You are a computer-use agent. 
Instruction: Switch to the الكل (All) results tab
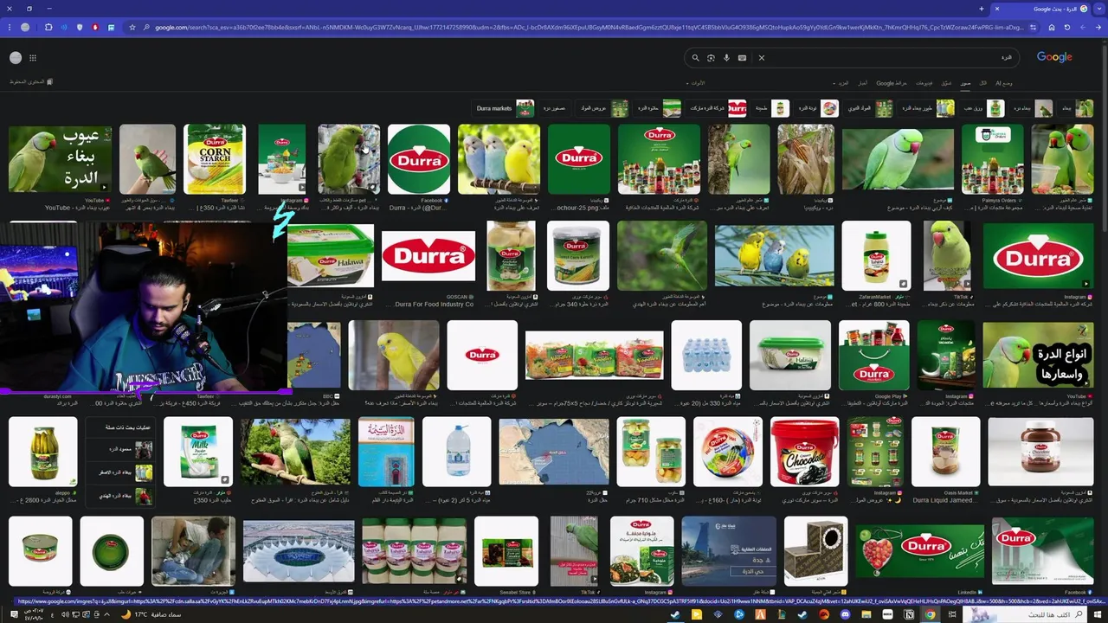pyautogui.click(x=982, y=83)
